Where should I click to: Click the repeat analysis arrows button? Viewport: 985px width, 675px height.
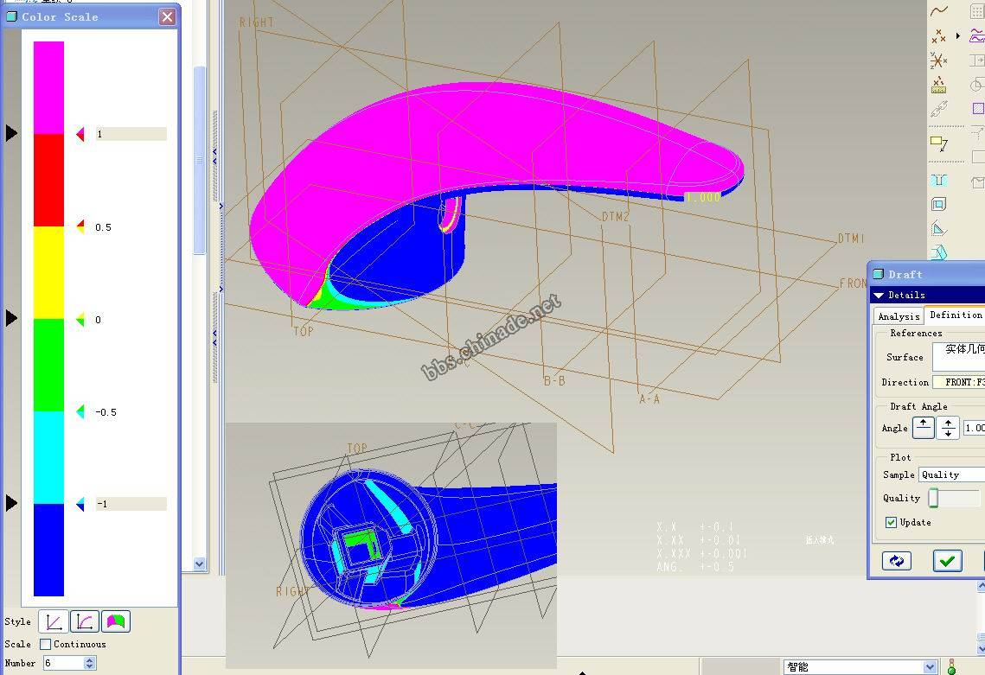[x=897, y=561]
